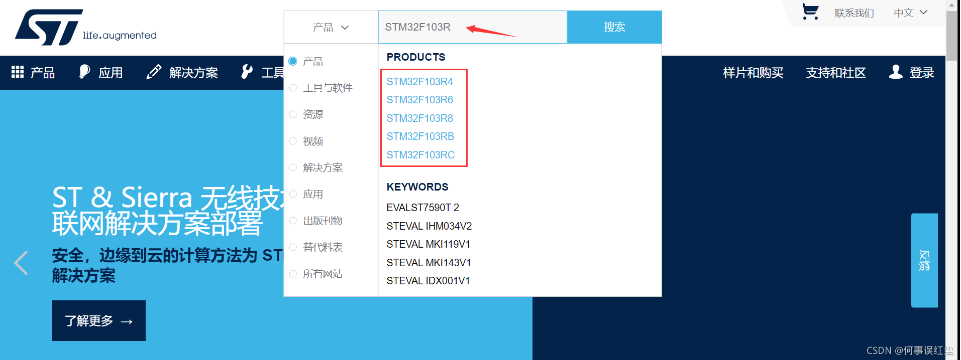Open the 反馈 feedback tab
Viewport: 961px width, 360px height.
[x=924, y=260]
